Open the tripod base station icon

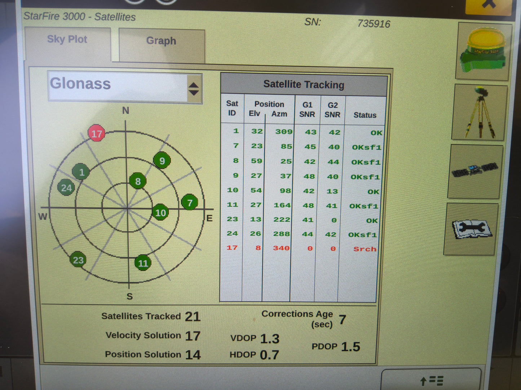[x=480, y=113]
